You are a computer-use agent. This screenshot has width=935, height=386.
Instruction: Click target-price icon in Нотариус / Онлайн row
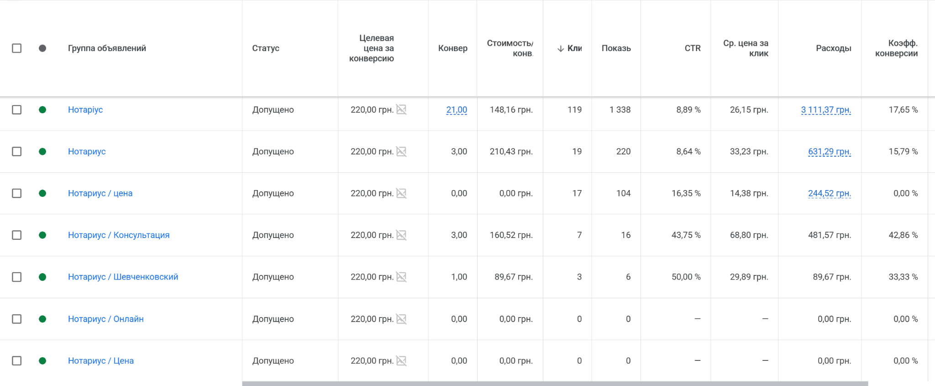click(x=401, y=319)
